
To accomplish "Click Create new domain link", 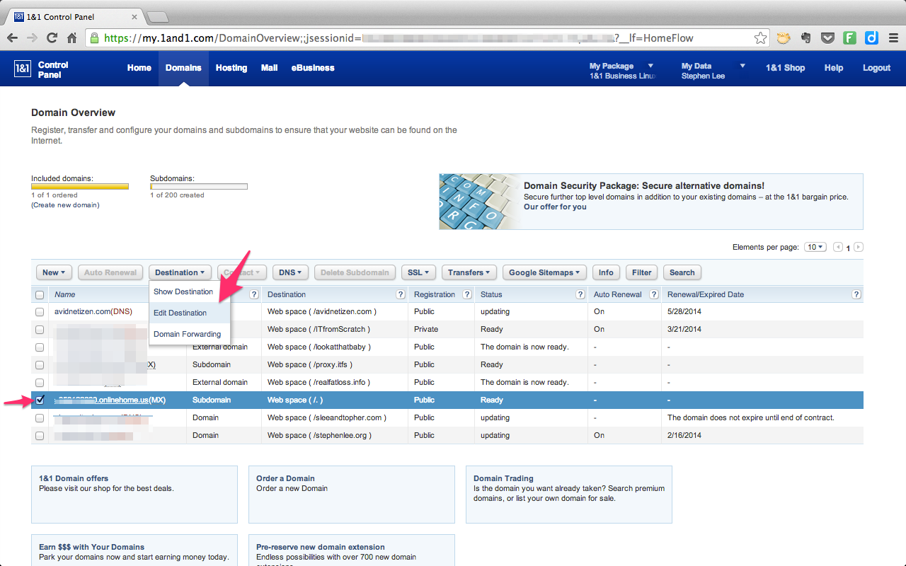I will tap(65, 205).
